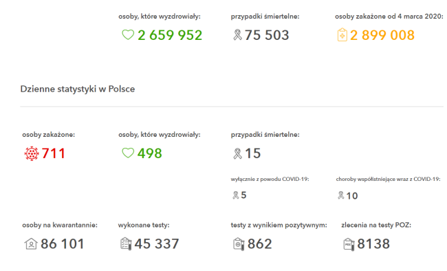The width and height of the screenshot is (447, 271).
Task: Click the orange clipboard icon beside 2 899 008
Action: coord(342,35)
